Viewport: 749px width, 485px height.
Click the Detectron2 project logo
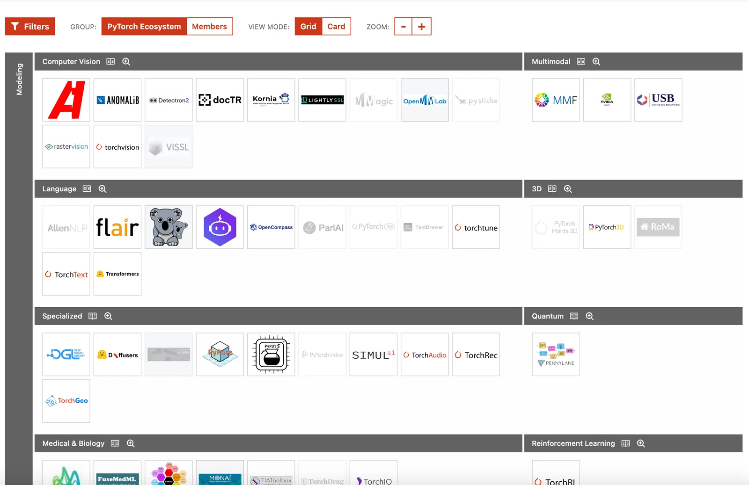[x=169, y=100]
